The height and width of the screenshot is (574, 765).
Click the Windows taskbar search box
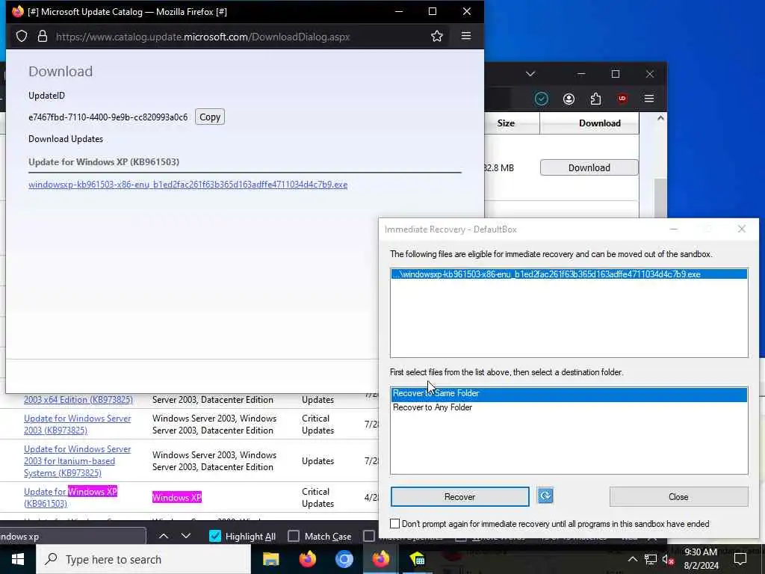click(x=143, y=559)
